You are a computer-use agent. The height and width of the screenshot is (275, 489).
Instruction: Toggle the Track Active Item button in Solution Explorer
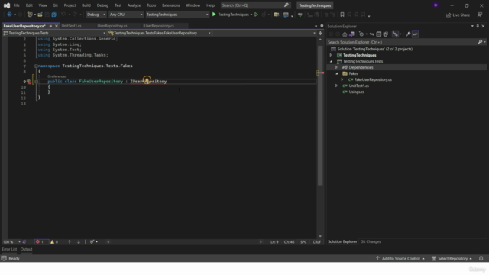(x=395, y=34)
